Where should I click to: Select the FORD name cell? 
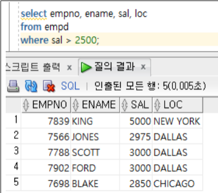(x=95, y=168)
